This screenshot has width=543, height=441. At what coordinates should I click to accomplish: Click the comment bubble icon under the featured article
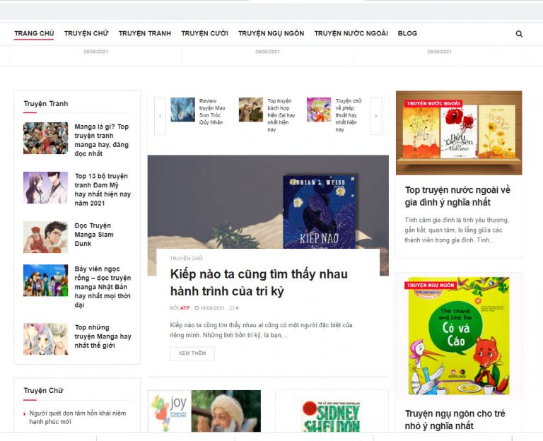232,307
